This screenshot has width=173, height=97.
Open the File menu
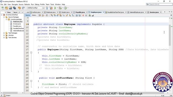pyautogui.click(x=2, y=4)
